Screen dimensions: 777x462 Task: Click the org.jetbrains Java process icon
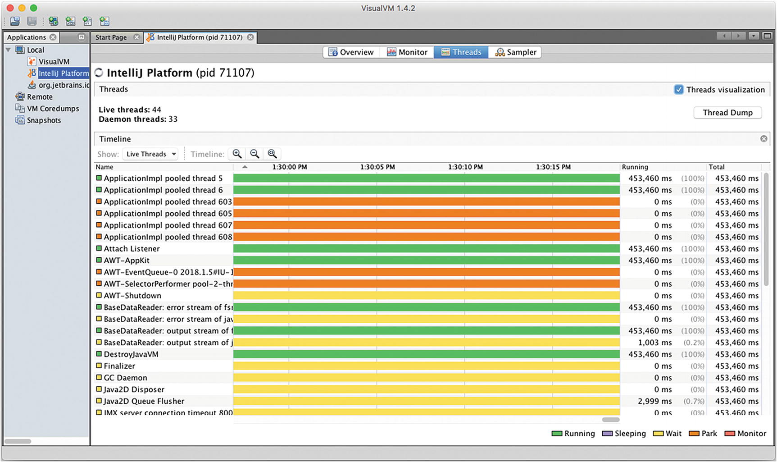(x=32, y=85)
